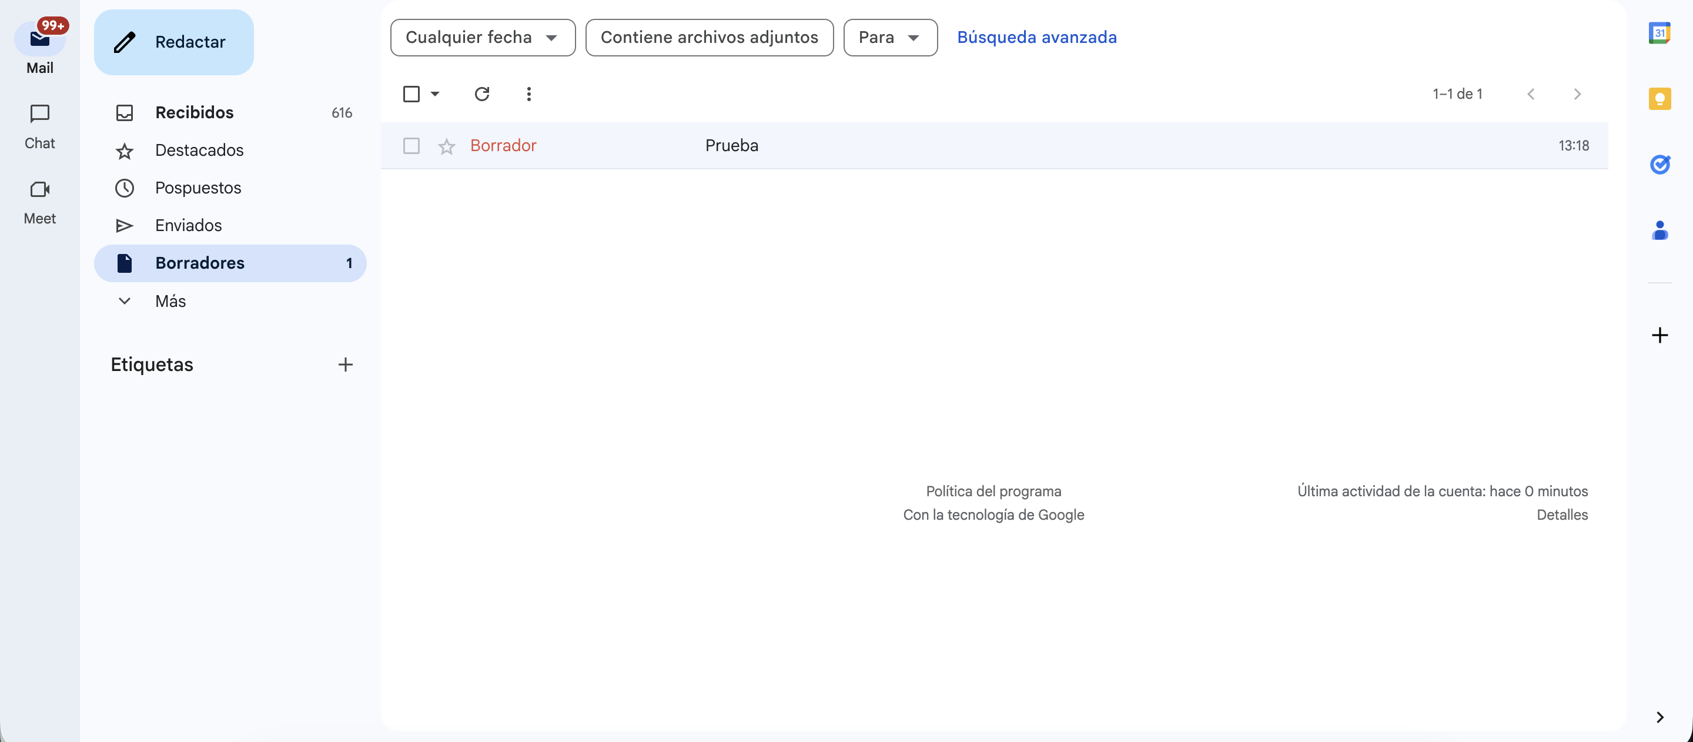Open the Búsqueda avanzada link

coord(1036,38)
